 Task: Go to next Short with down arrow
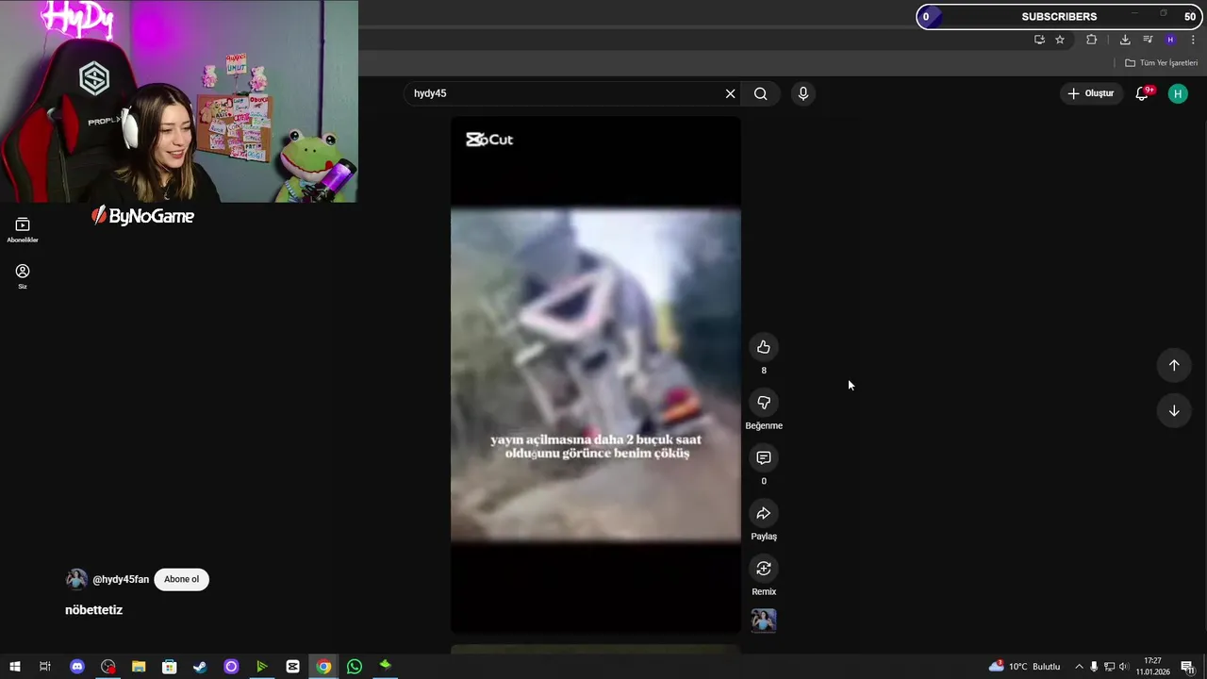click(x=1174, y=410)
